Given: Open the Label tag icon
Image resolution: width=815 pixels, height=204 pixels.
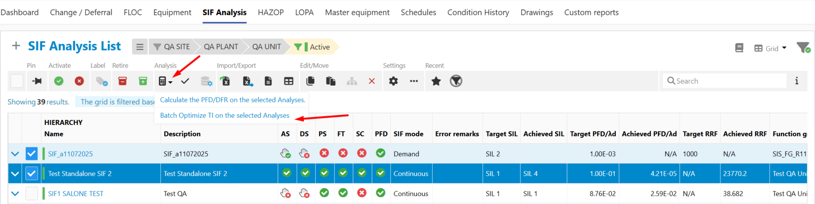Looking at the screenshot, I should [x=101, y=81].
